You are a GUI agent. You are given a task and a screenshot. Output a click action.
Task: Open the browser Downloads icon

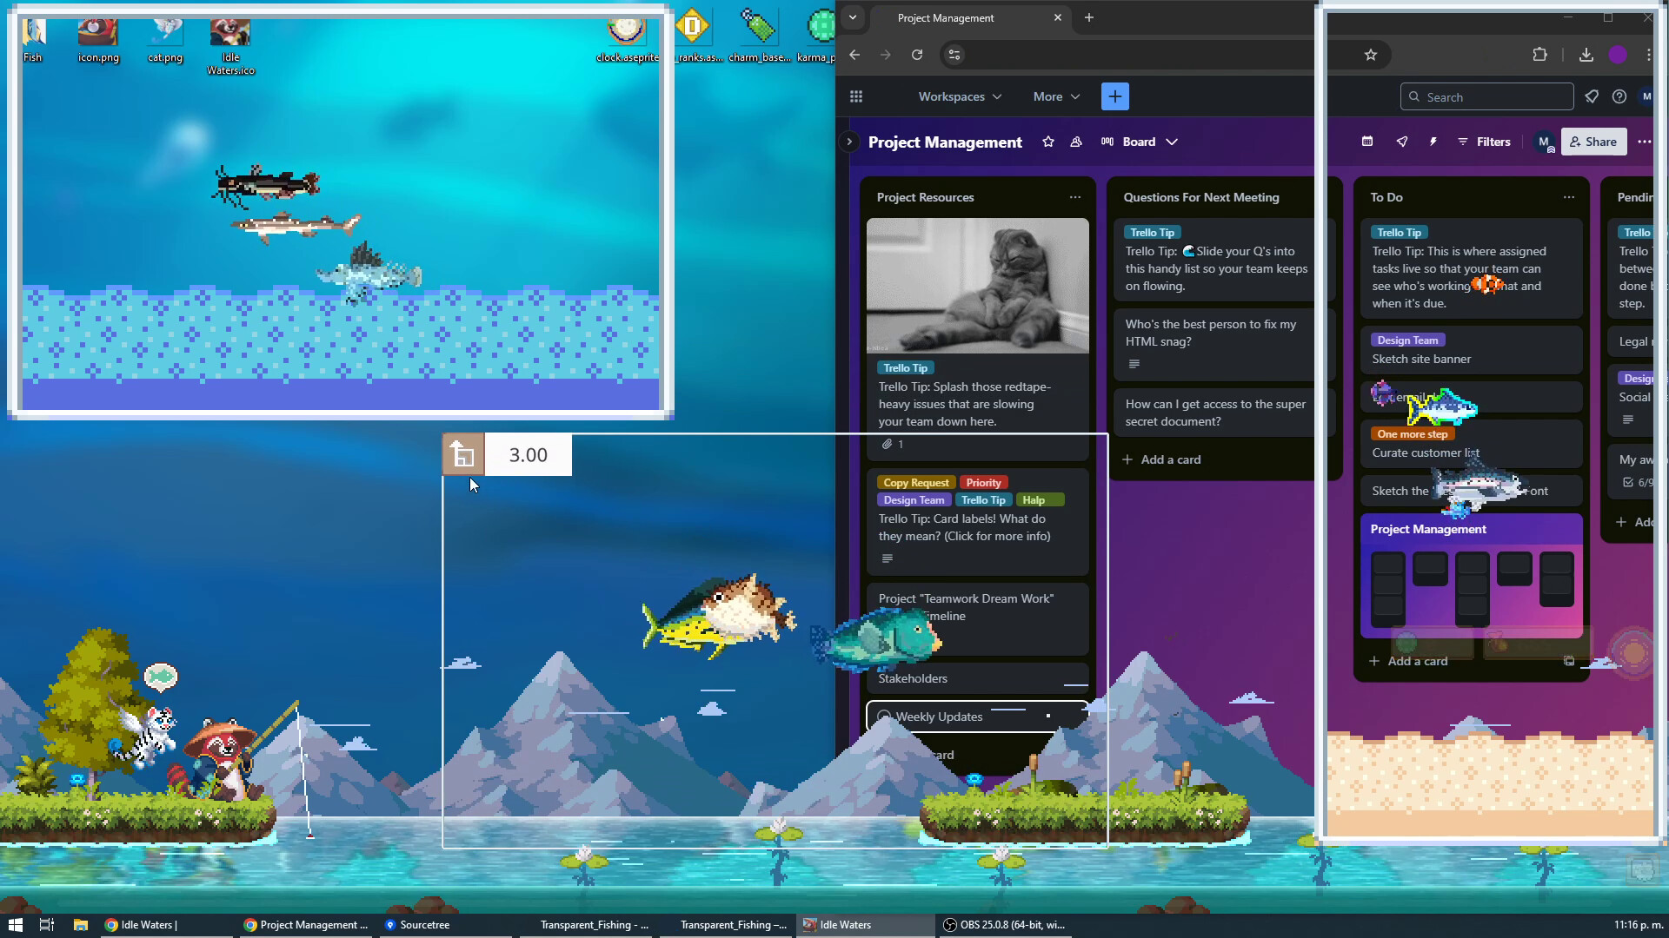pyautogui.click(x=1586, y=54)
